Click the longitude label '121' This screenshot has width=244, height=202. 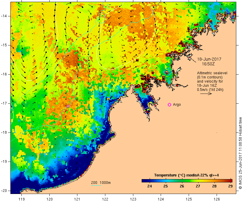pos(77,199)
